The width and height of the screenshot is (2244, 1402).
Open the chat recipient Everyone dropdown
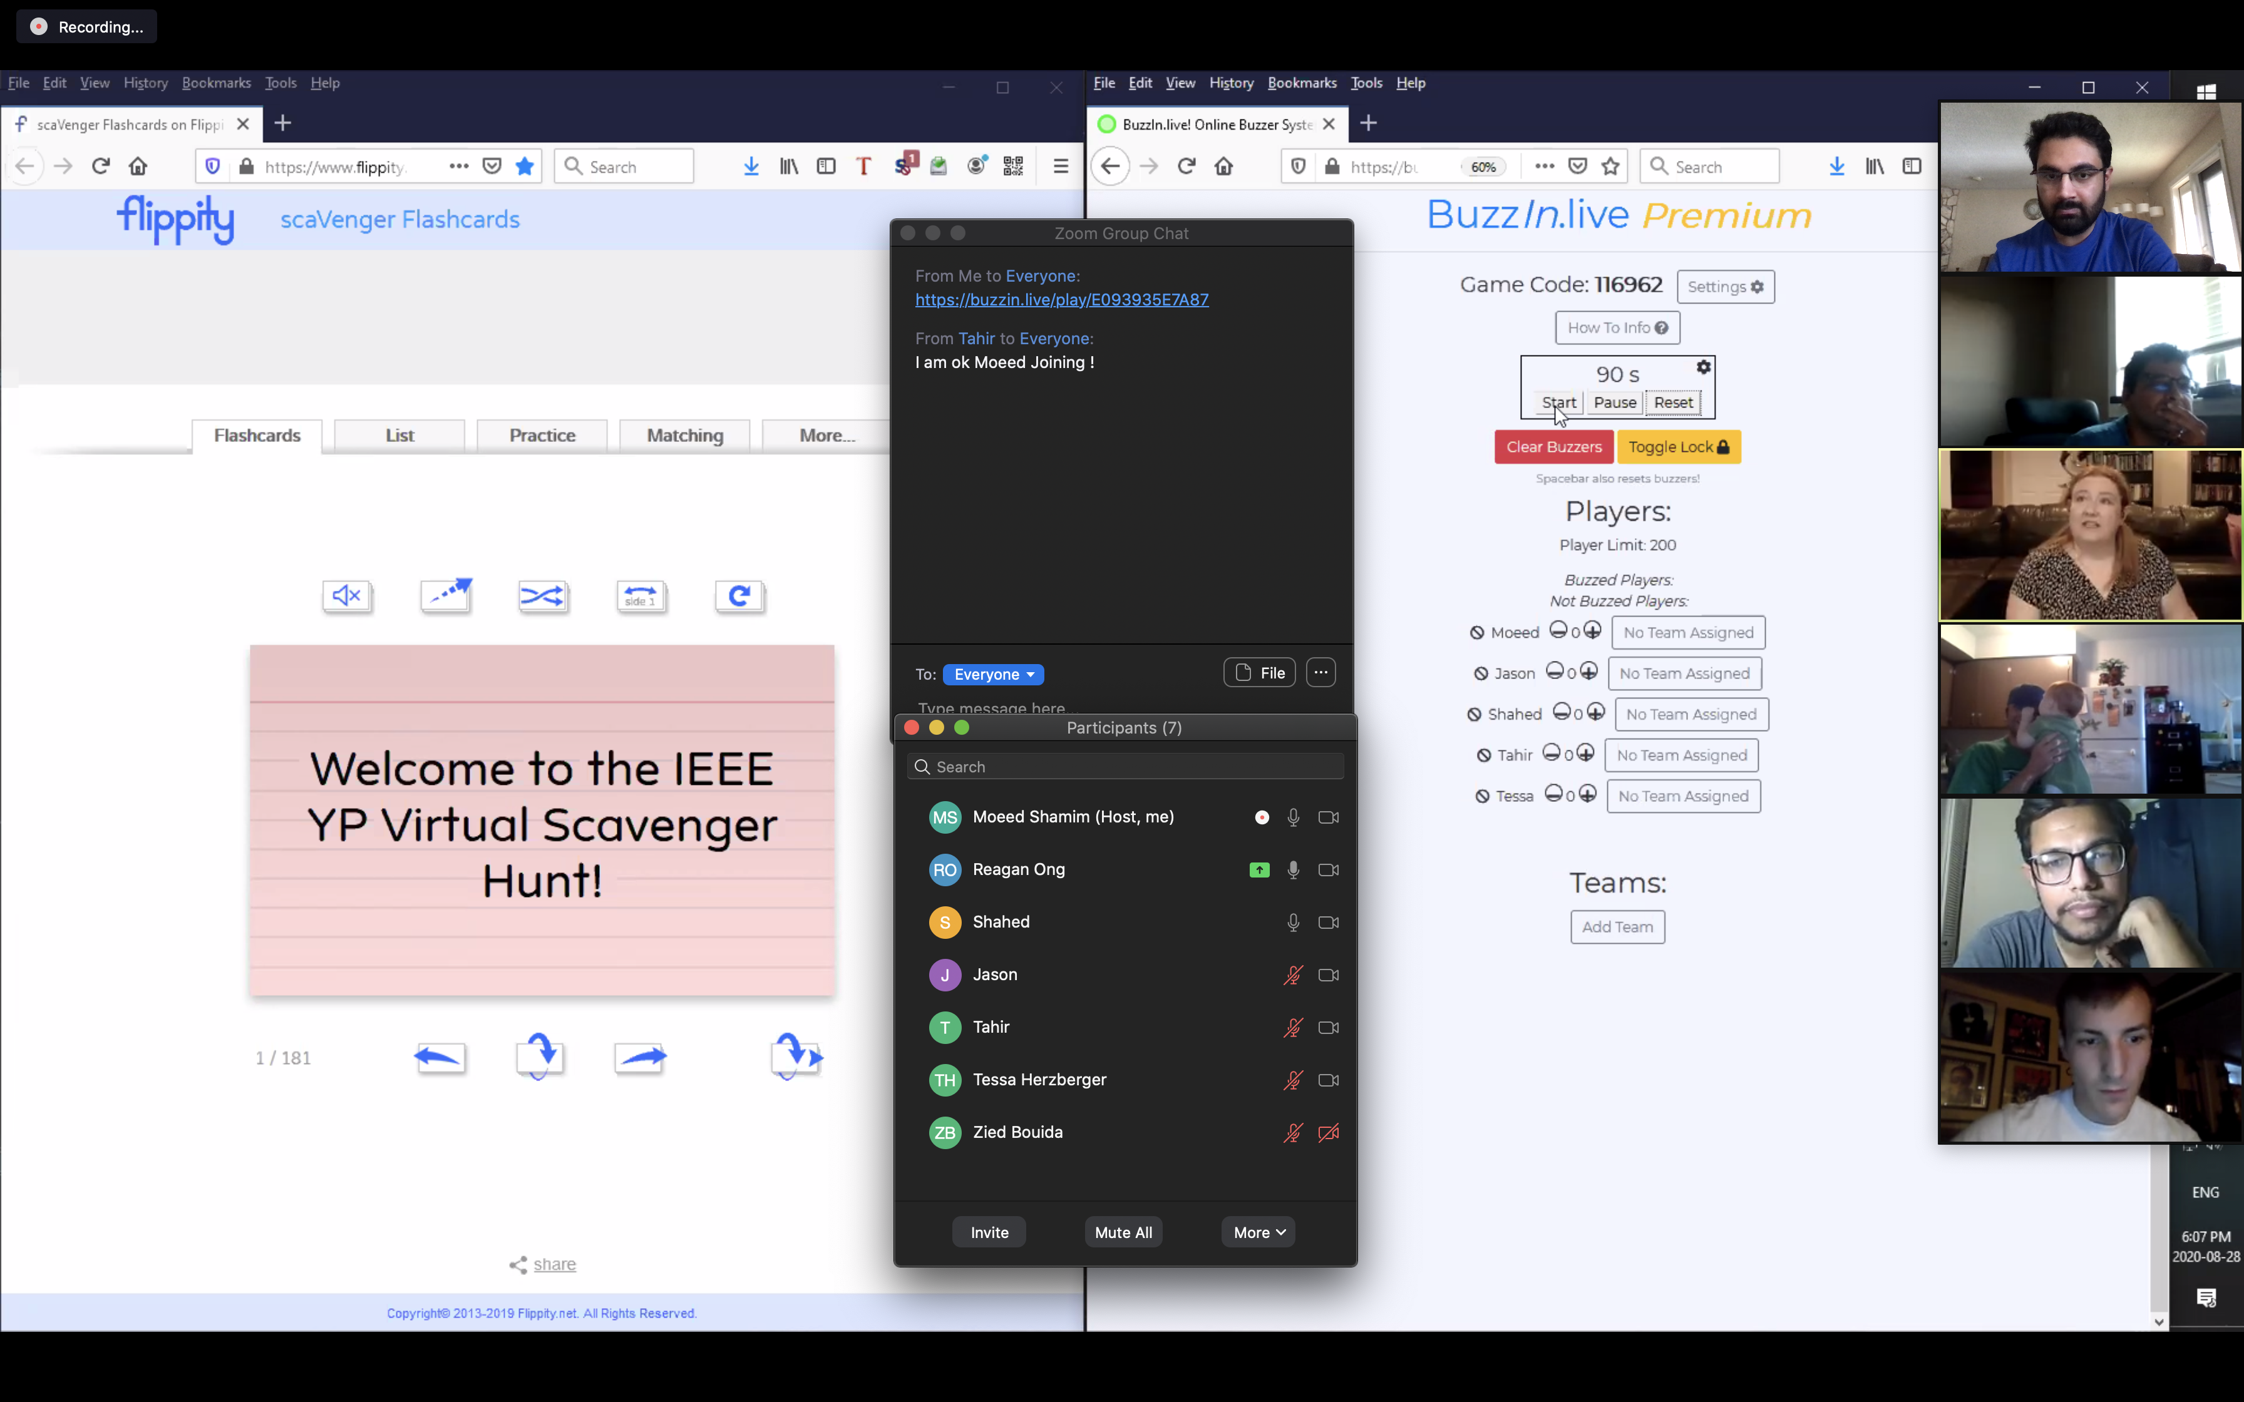tap(993, 674)
